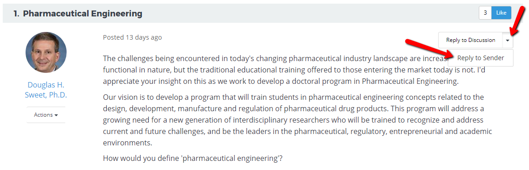The height and width of the screenshot is (170, 529).
Task: Click the red arrow pointing to Reply to Sender
Action: [429, 48]
